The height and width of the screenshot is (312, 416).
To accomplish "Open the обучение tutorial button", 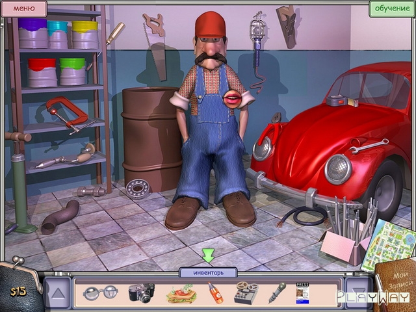I will (x=392, y=9).
